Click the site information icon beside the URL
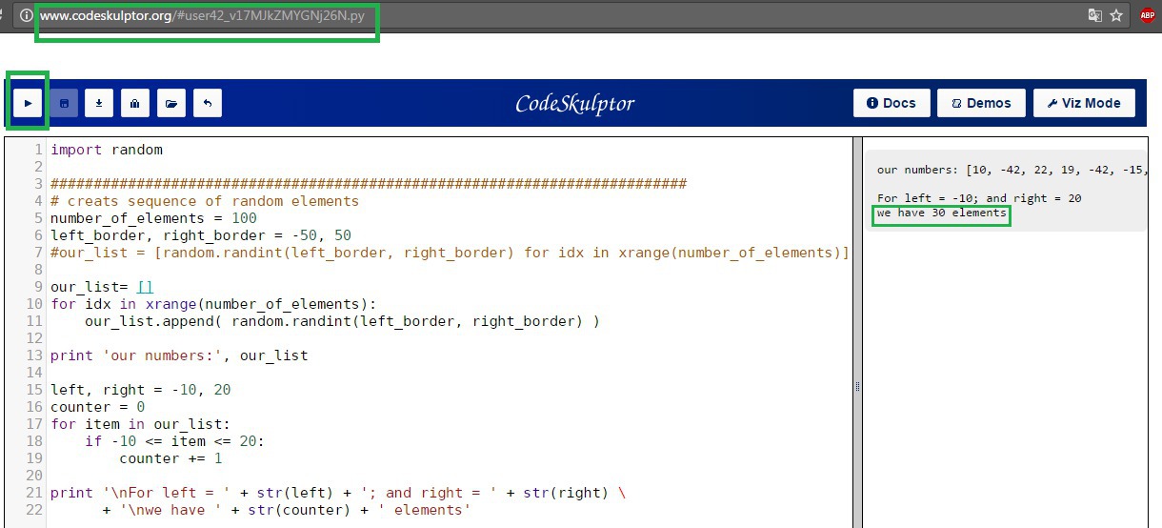 point(26,16)
